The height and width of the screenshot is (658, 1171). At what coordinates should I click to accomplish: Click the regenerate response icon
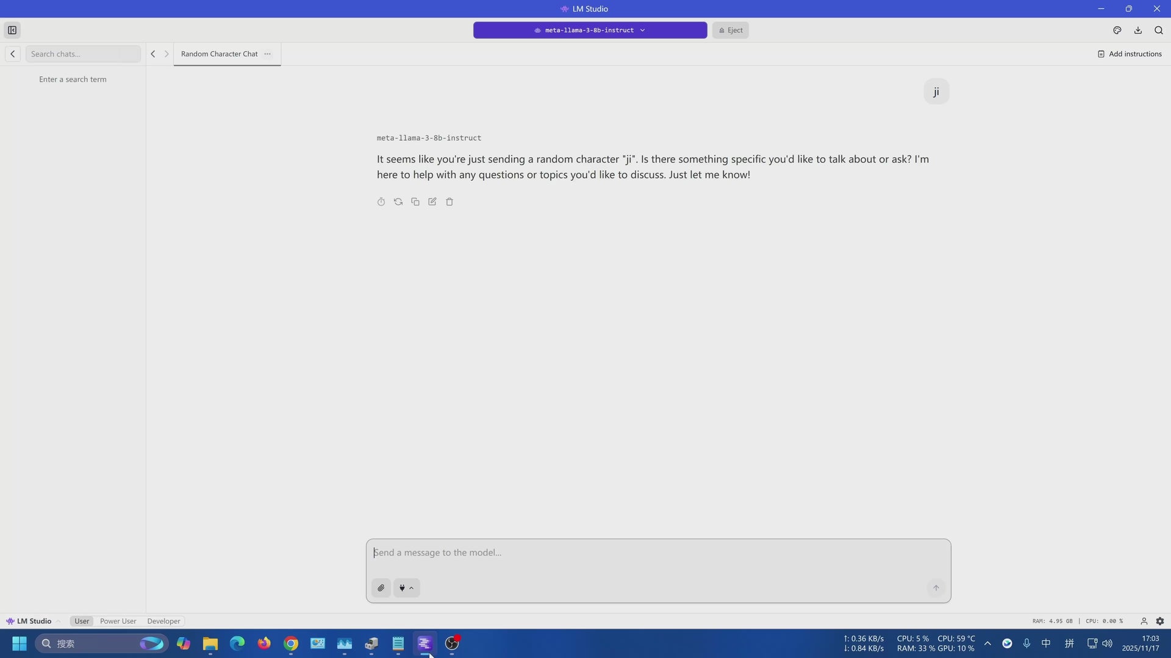tap(398, 202)
